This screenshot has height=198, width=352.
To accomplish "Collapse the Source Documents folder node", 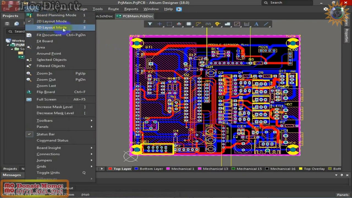I will coord(12,49).
